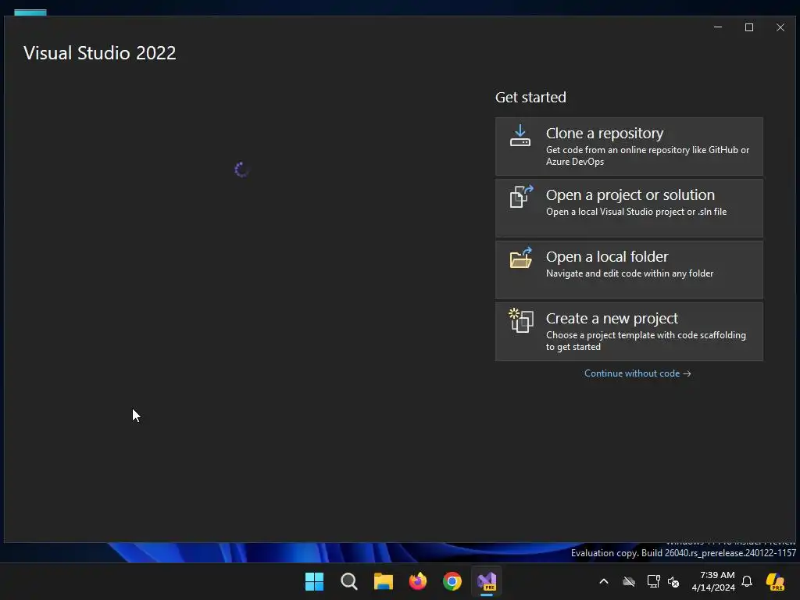Open the Windows Start menu
The width and height of the screenshot is (800, 600).
[x=314, y=581]
